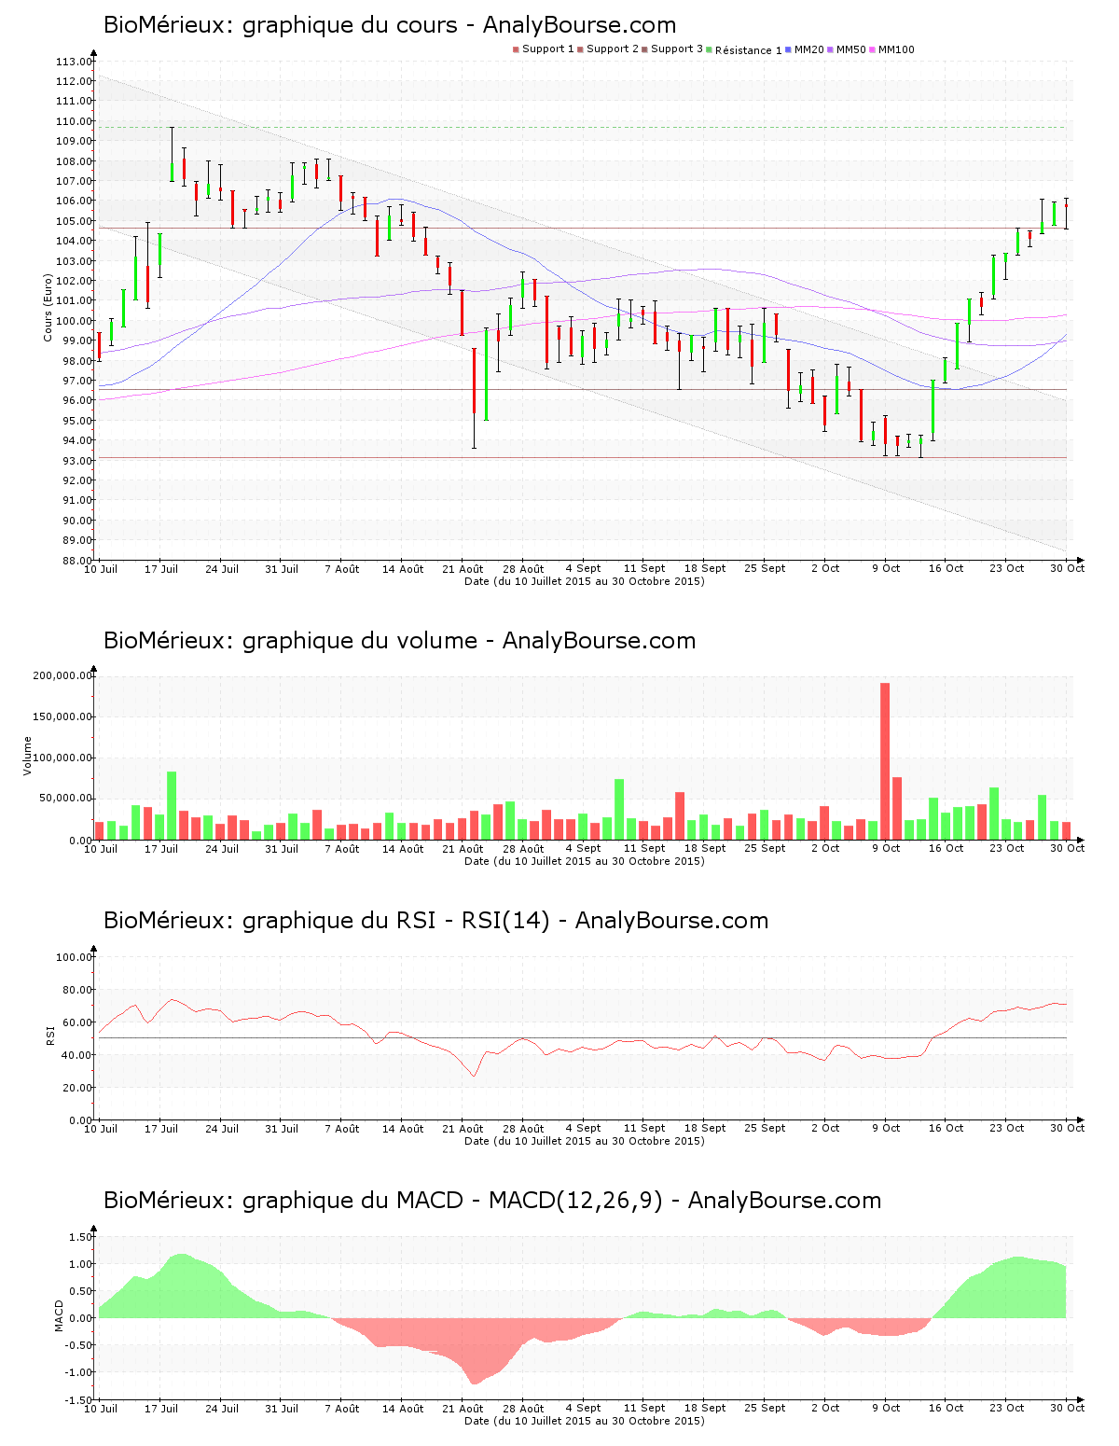1119x1446 pixels.
Task: Click the RSI low point near 21 Août
Action: pos(474,1076)
